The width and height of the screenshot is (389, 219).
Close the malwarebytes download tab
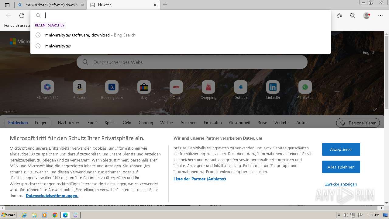click(83, 5)
